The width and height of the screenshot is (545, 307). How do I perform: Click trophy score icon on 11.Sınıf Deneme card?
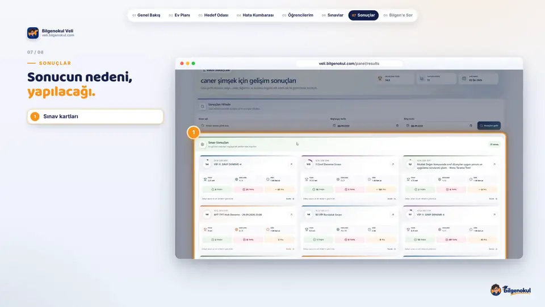tap(307, 179)
